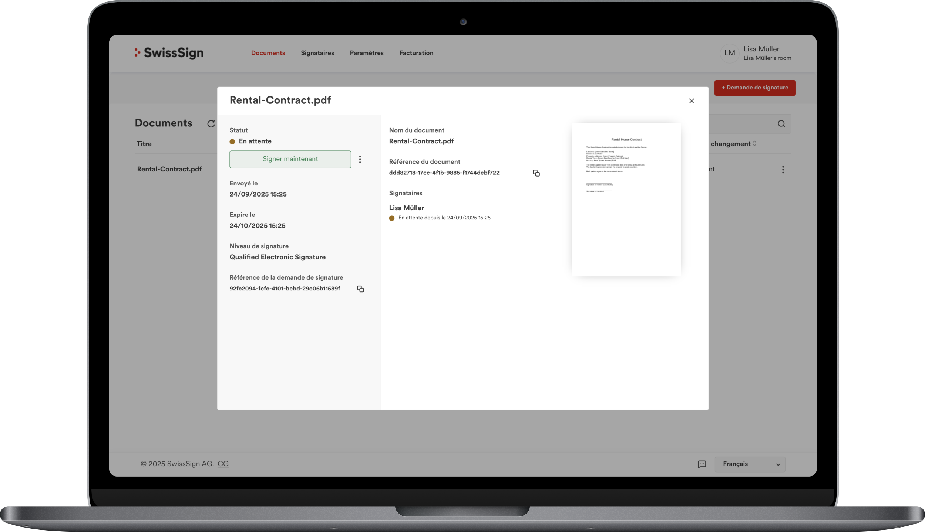
Task: Open the CG terms link
Action: [x=223, y=464]
